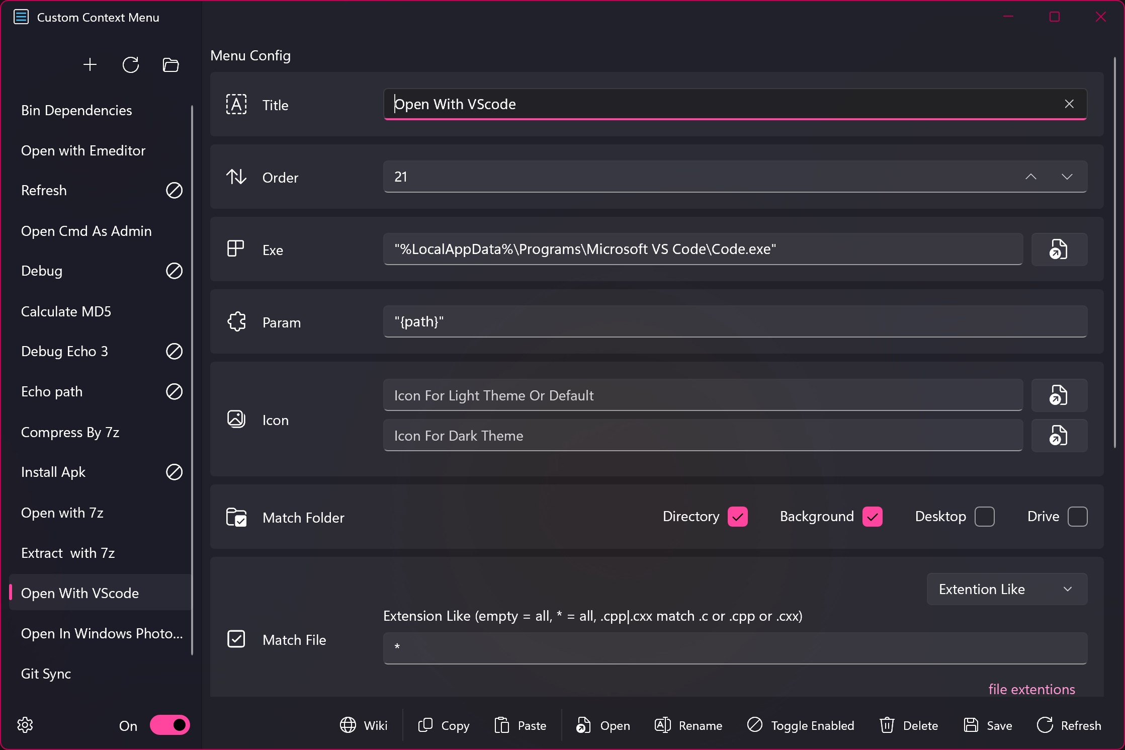Copy the current menu item
1125x750 pixels.
coord(443,725)
